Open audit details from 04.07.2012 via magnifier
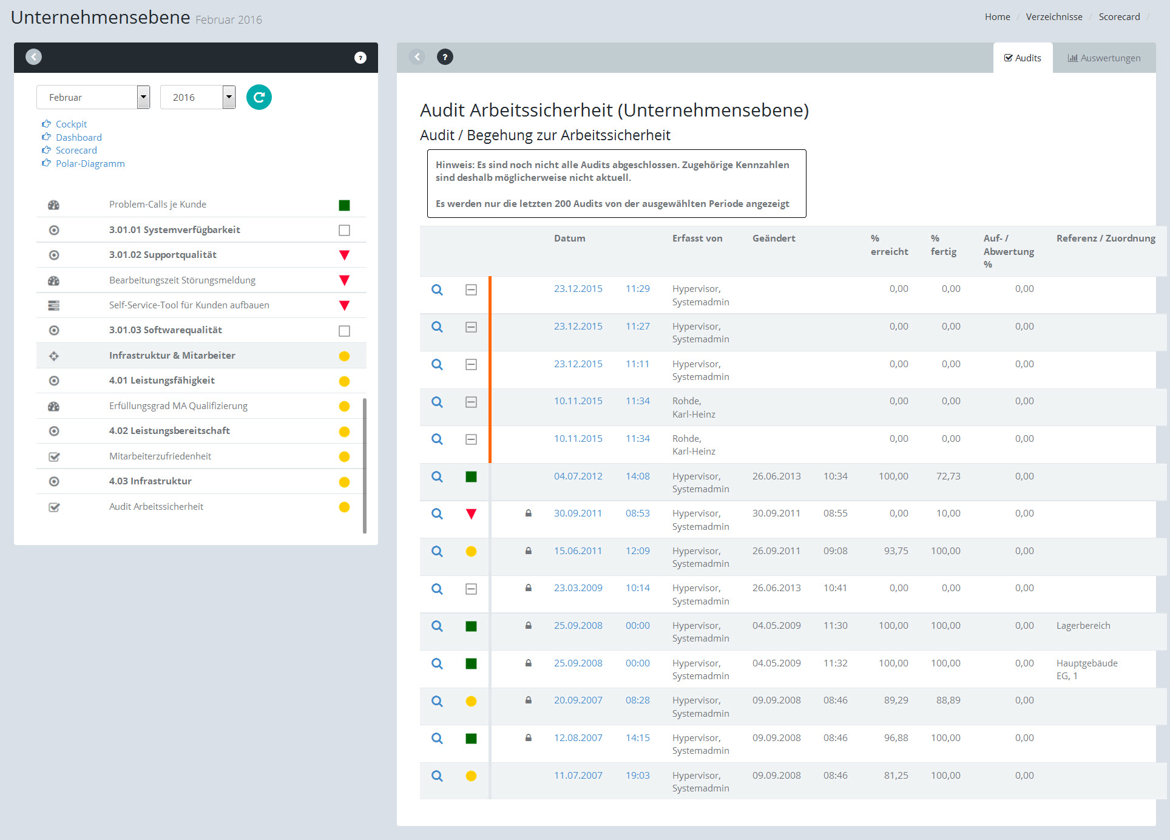 tap(437, 477)
